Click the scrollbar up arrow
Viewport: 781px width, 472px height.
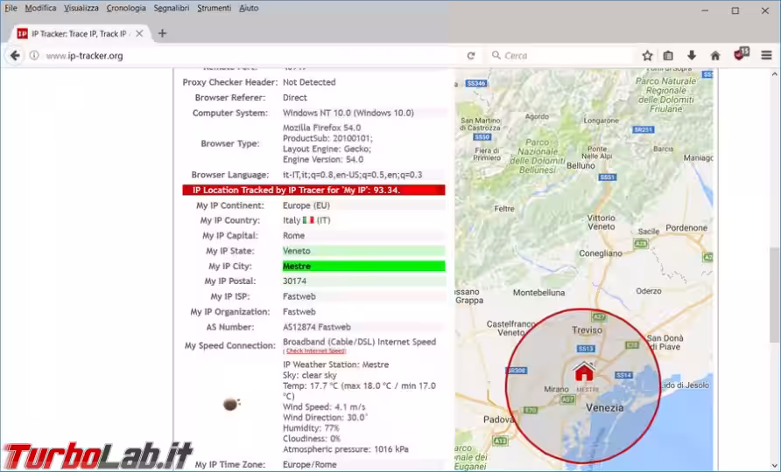click(774, 74)
